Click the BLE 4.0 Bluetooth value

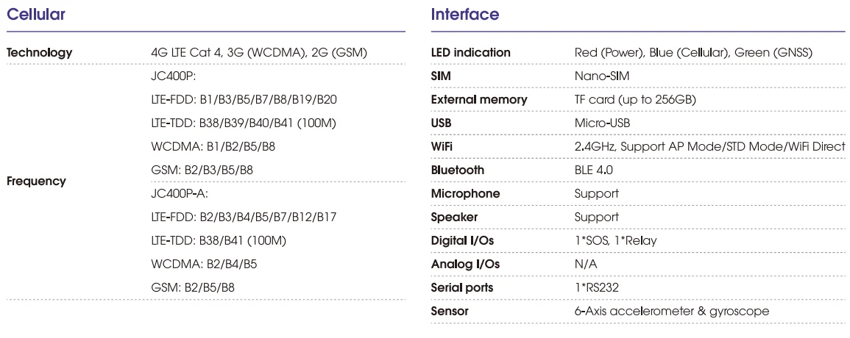click(x=593, y=170)
